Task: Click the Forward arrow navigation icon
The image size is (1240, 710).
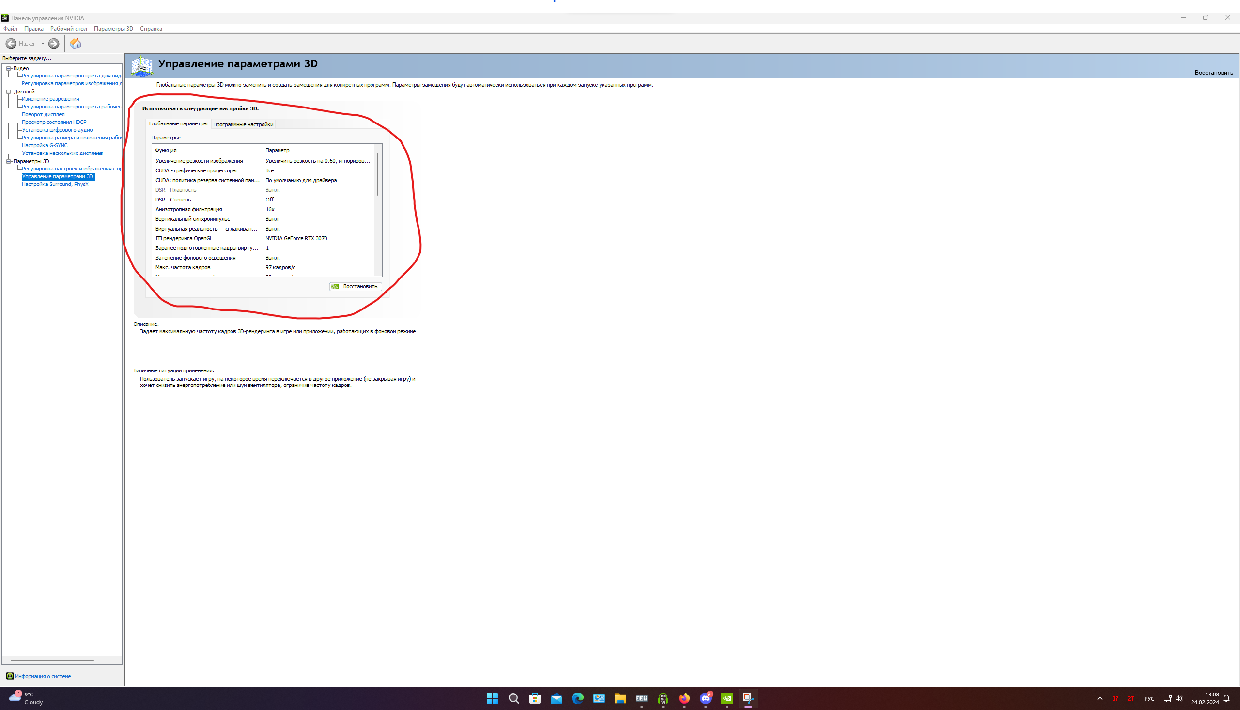Action: point(54,44)
